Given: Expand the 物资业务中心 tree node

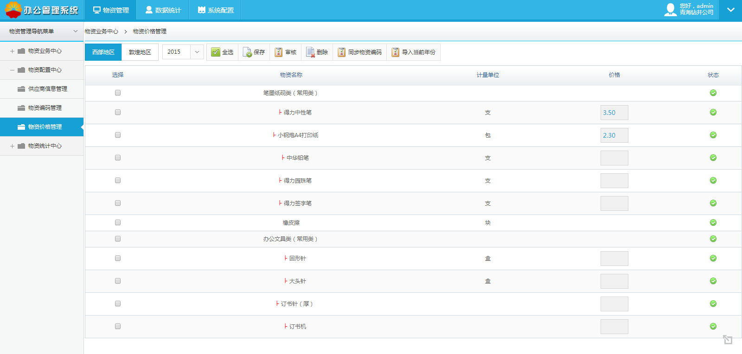Looking at the screenshot, I should 12,51.
